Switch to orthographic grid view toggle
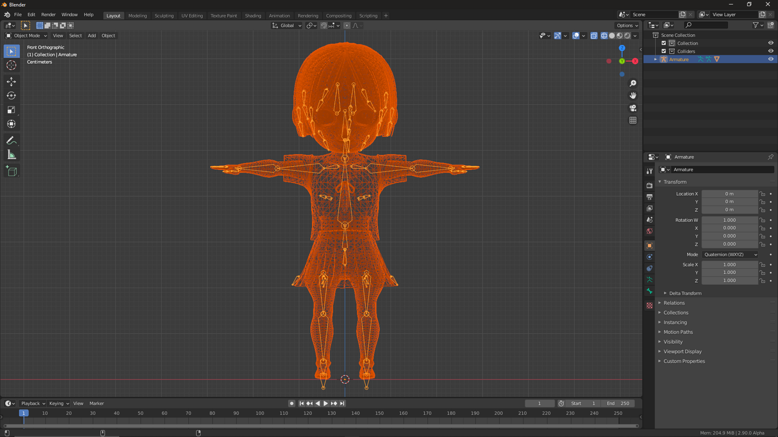The width and height of the screenshot is (778, 437). coord(633,121)
